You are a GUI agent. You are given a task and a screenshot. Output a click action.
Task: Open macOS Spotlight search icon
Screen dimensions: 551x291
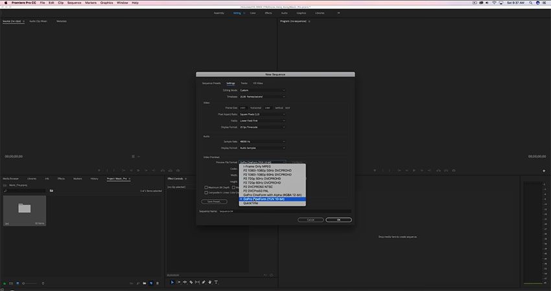click(531, 3)
